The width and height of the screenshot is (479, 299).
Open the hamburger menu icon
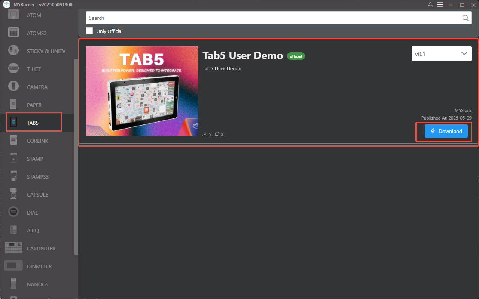440,4
